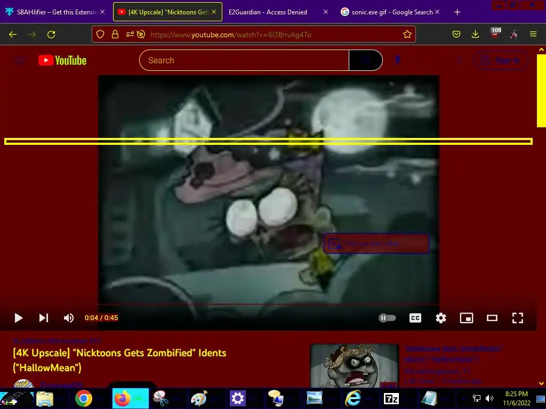Viewport: 546px width, 409px height.
Task: Toggle closed captions CC button
Action: 415,318
